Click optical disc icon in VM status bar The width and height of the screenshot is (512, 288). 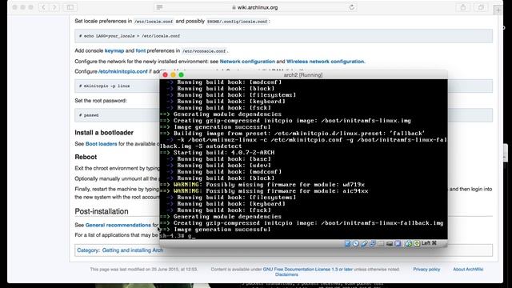tap(356, 243)
